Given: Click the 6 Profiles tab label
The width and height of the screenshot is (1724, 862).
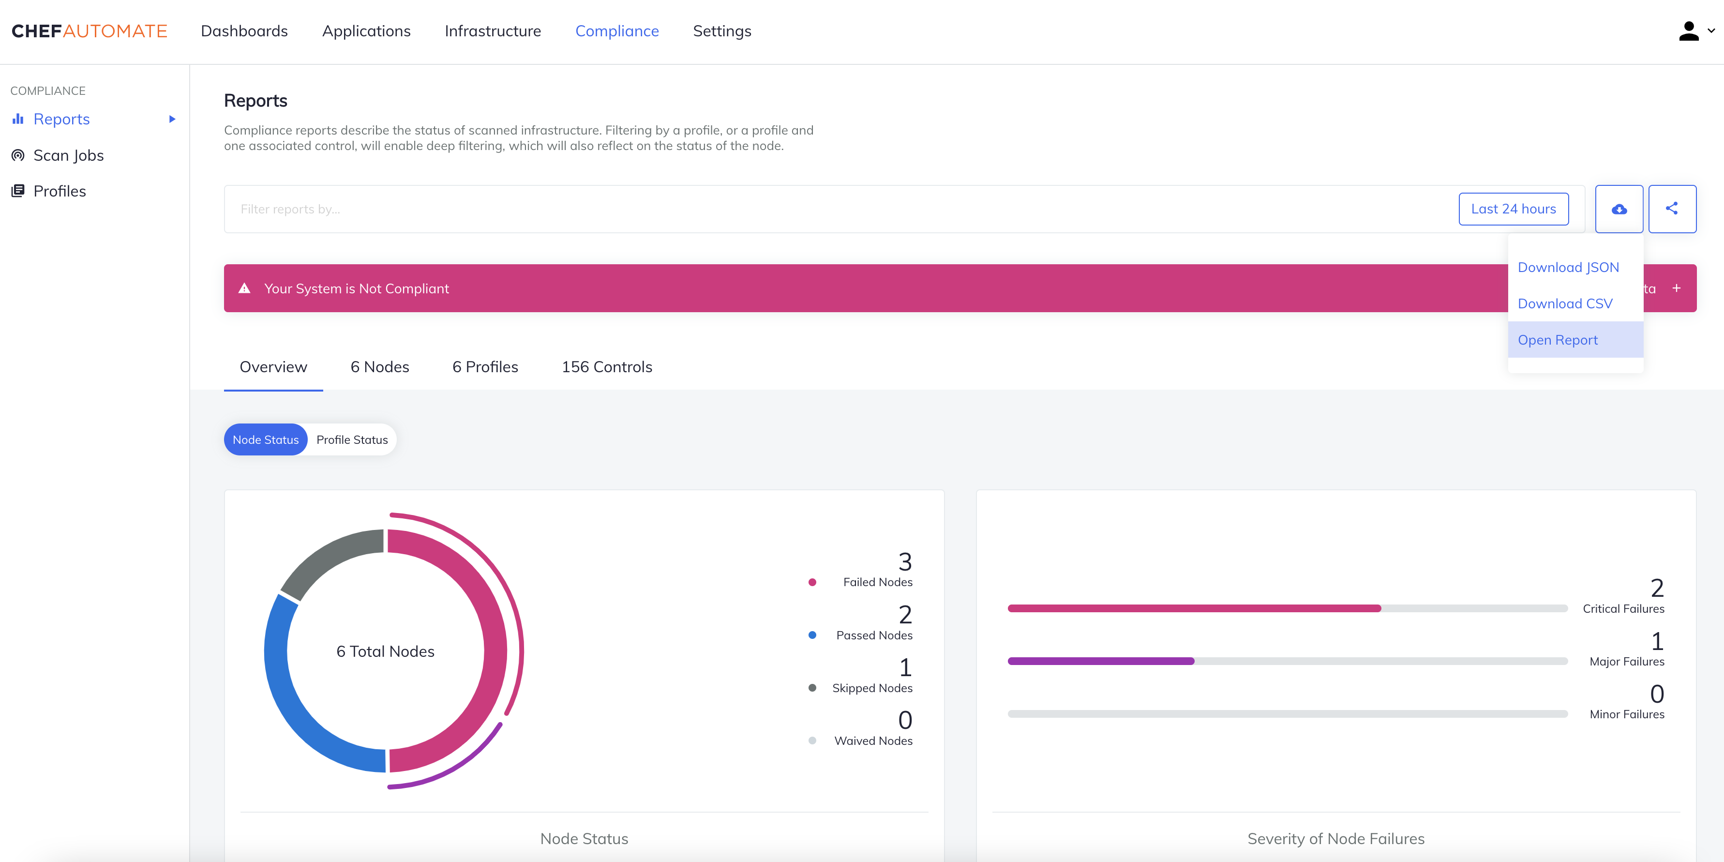Looking at the screenshot, I should [x=485, y=366].
